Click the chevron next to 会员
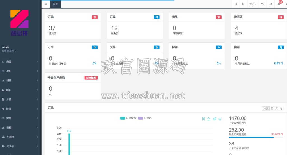Image resolution: width=287 pixels, height=155 pixels. coord(37,90)
